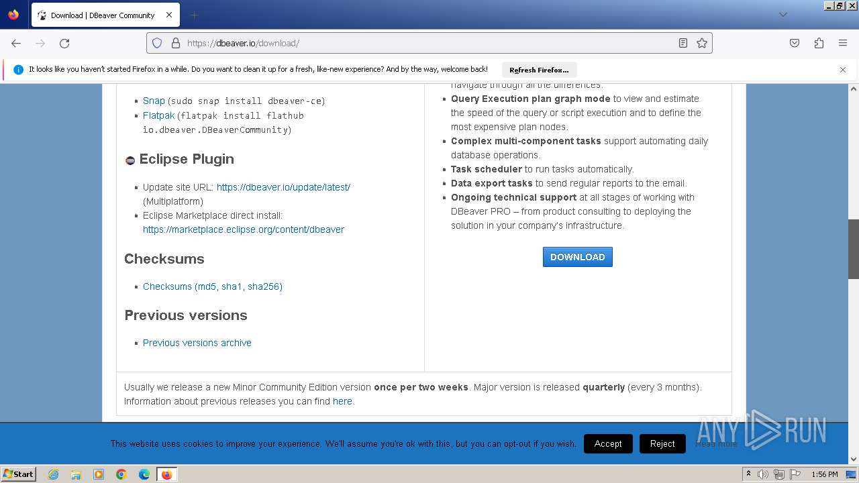The image size is (859, 483).
Task: Click the 'here' previous releases link
Action: click(342, 401)
